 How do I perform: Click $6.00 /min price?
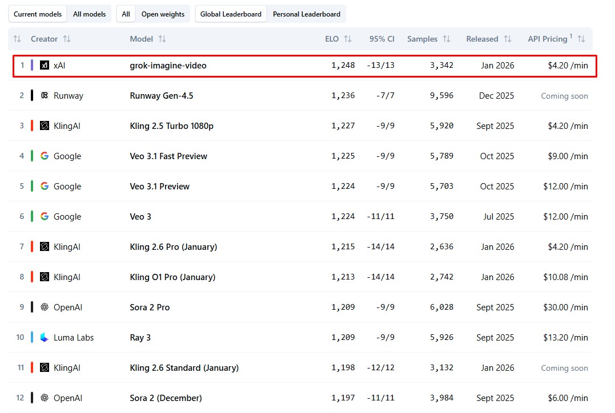(568, 398)
